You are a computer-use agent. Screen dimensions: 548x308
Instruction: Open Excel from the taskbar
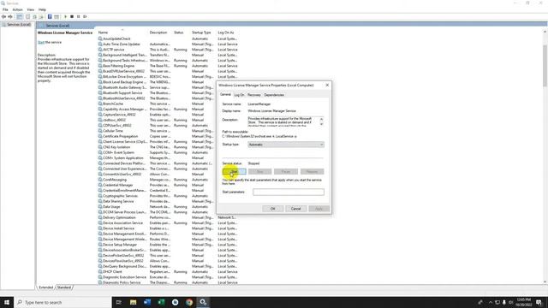(161, 302)
